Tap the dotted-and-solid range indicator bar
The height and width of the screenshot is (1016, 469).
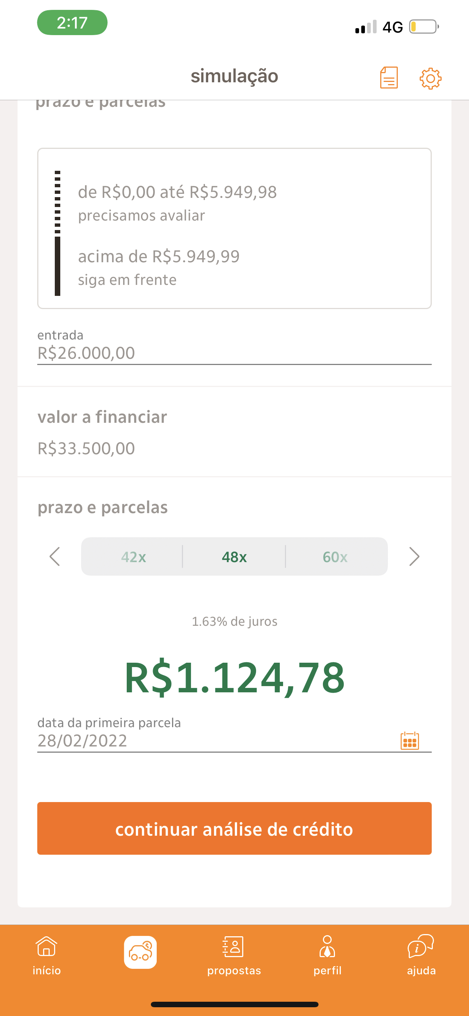(x=57, y=233)
